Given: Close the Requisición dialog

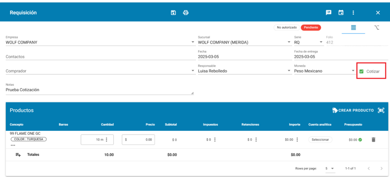Looking at the screenshot, I should pos(378,13).
